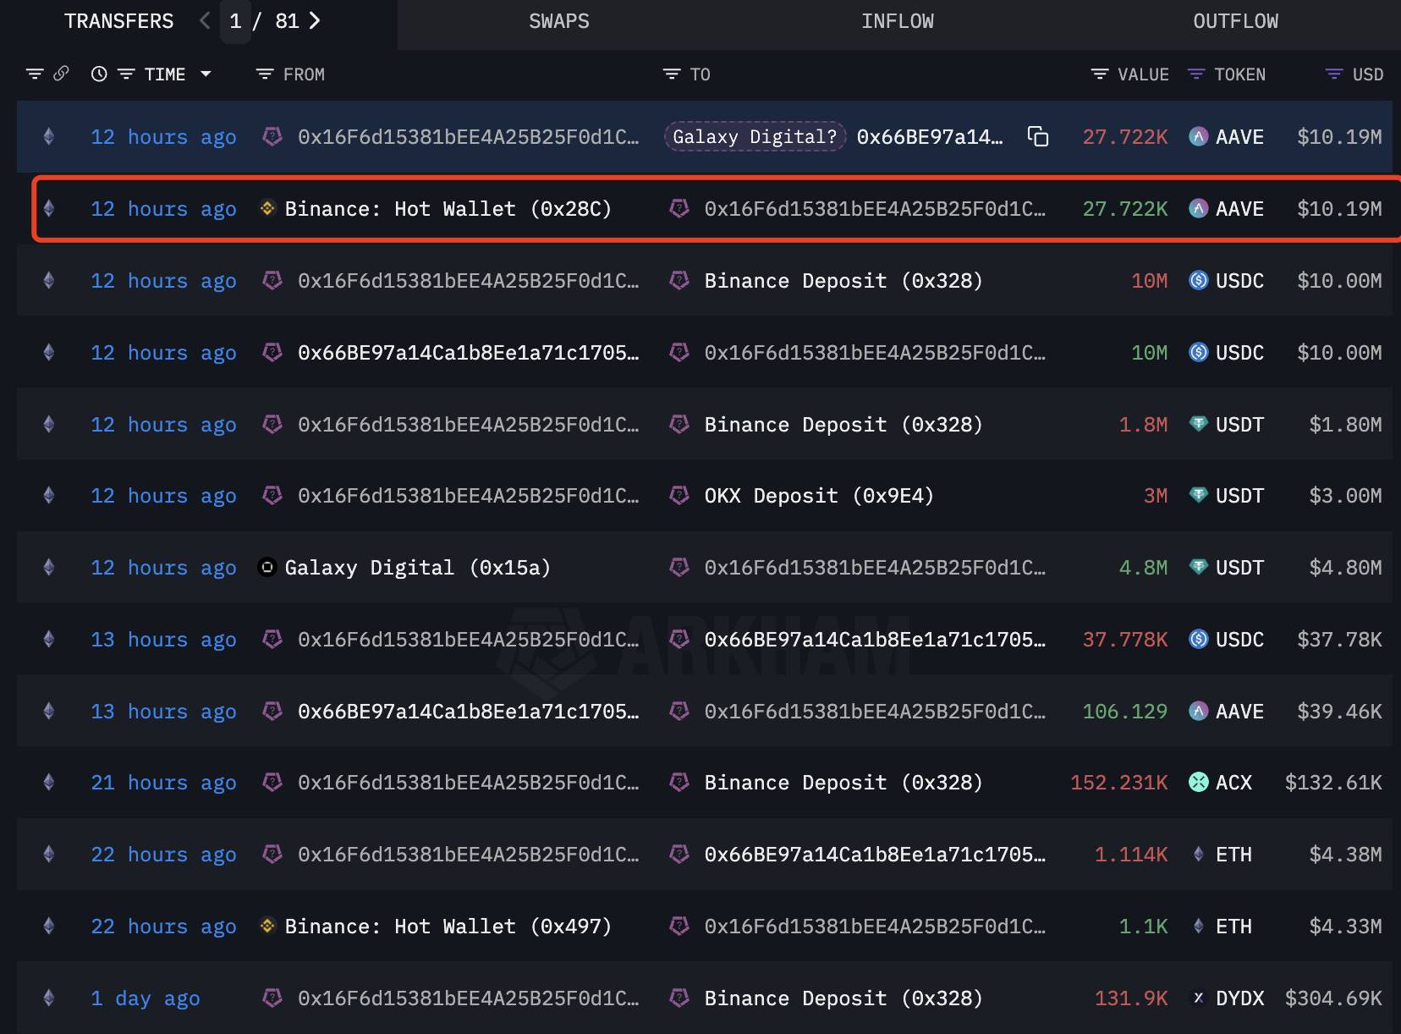The width and height of the screenshot is (1401, 1034).
Task: Open 0x66BE97a14Ca1b8Ee1a71c1705 recipient in 37.778K row
Action: 875,640
